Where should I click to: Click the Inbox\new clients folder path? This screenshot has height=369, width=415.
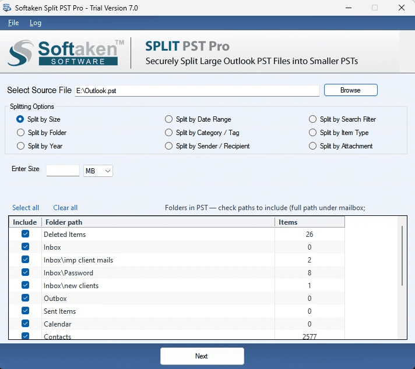(71, 286)
